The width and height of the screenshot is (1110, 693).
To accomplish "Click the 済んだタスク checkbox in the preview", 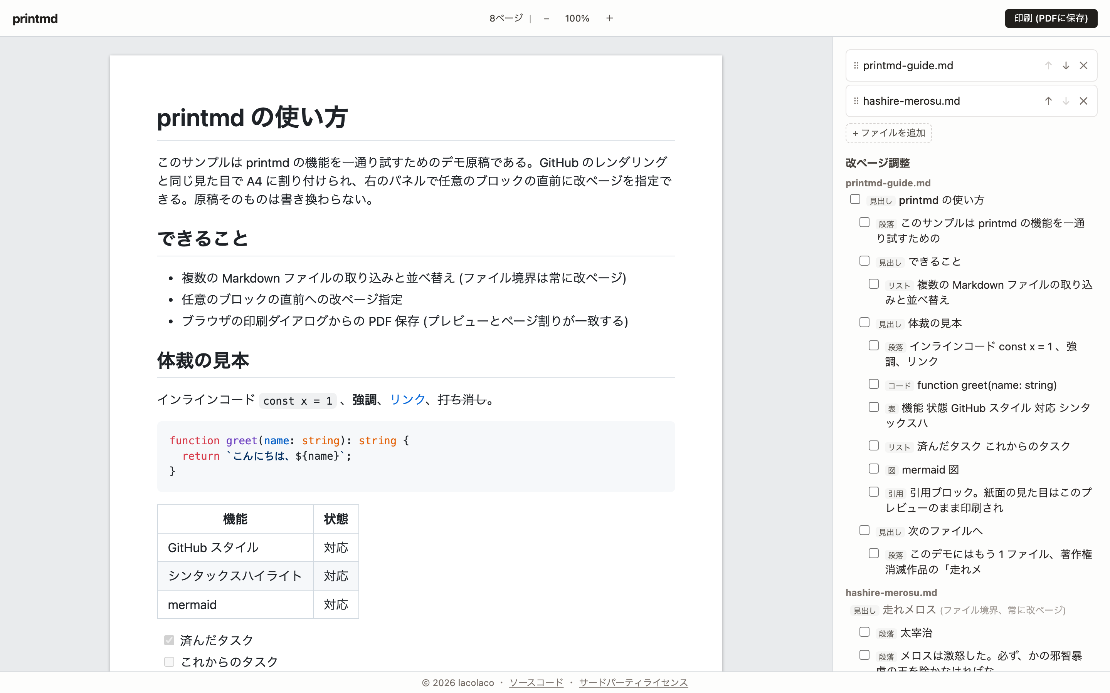I will pyautogui.click(x=169, y=640).
